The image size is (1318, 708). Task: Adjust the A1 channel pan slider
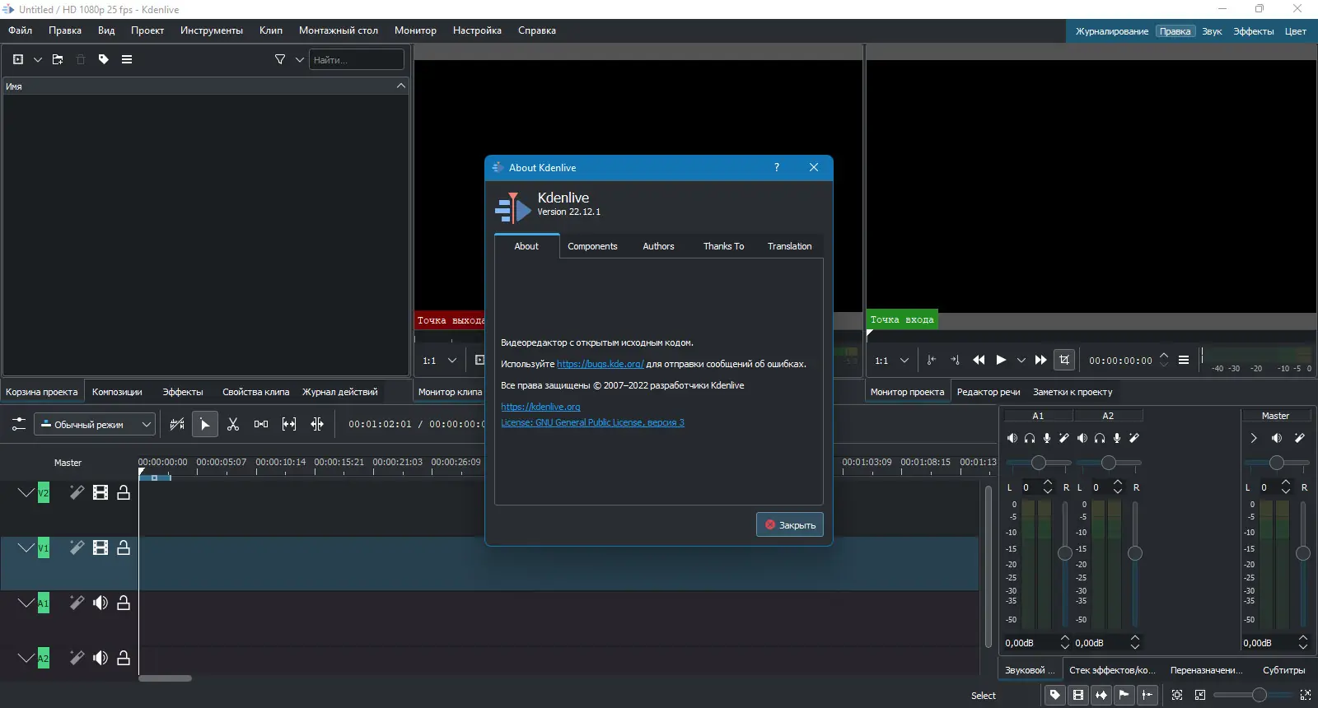1039,463
